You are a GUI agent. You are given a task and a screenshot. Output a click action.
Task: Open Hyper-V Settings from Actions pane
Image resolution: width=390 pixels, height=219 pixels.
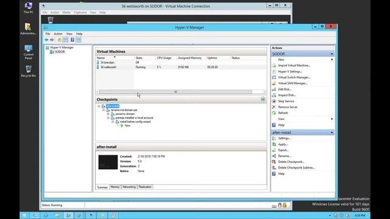coord(290,72)
